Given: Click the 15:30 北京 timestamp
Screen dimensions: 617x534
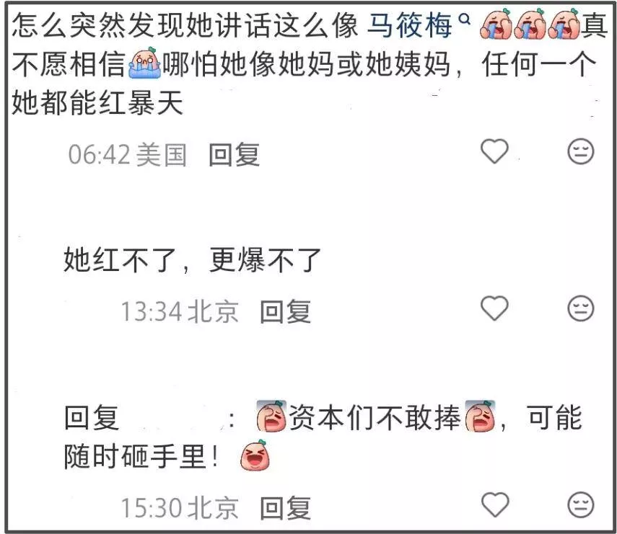Looking at the screenshot, I should click(180, 507).
